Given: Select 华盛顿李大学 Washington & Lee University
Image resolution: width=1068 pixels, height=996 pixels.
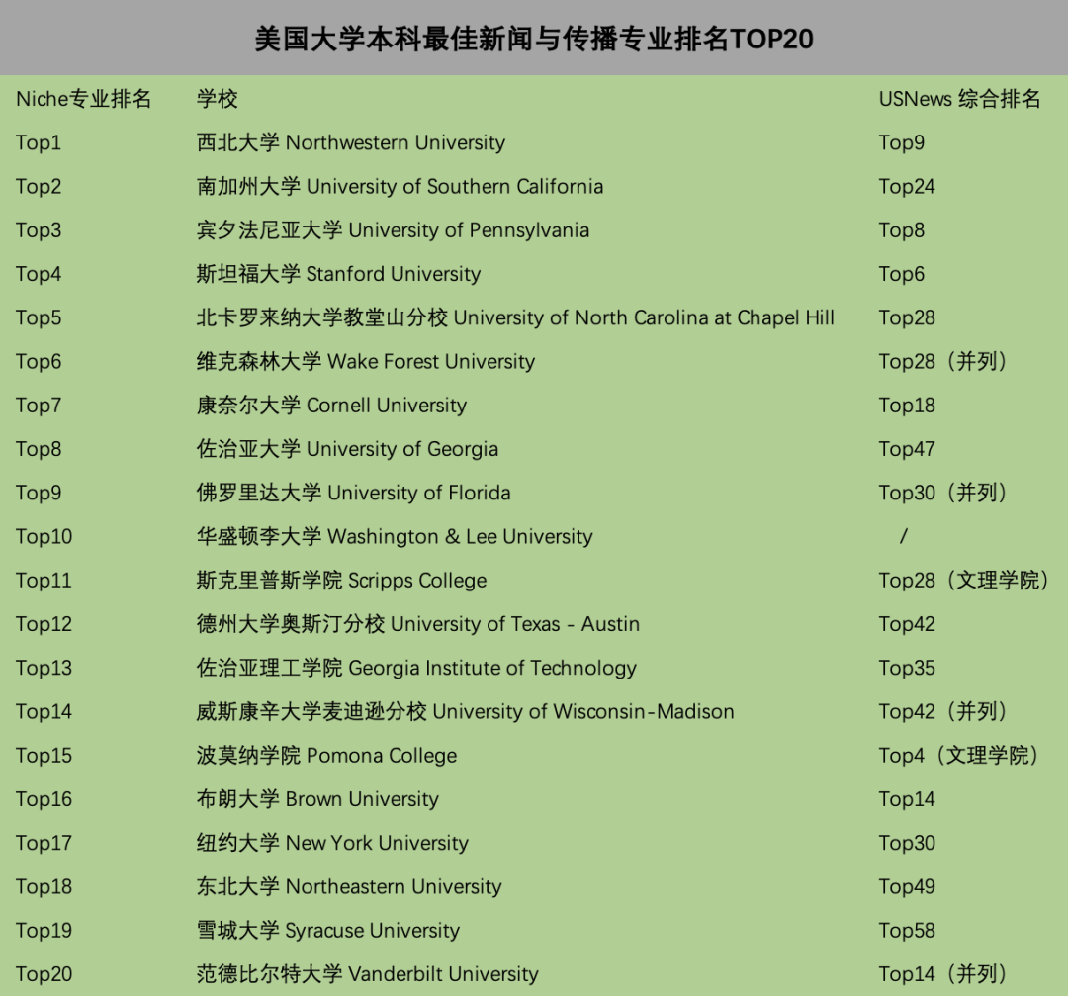Looking at the screenshot, I should point(395,537).
